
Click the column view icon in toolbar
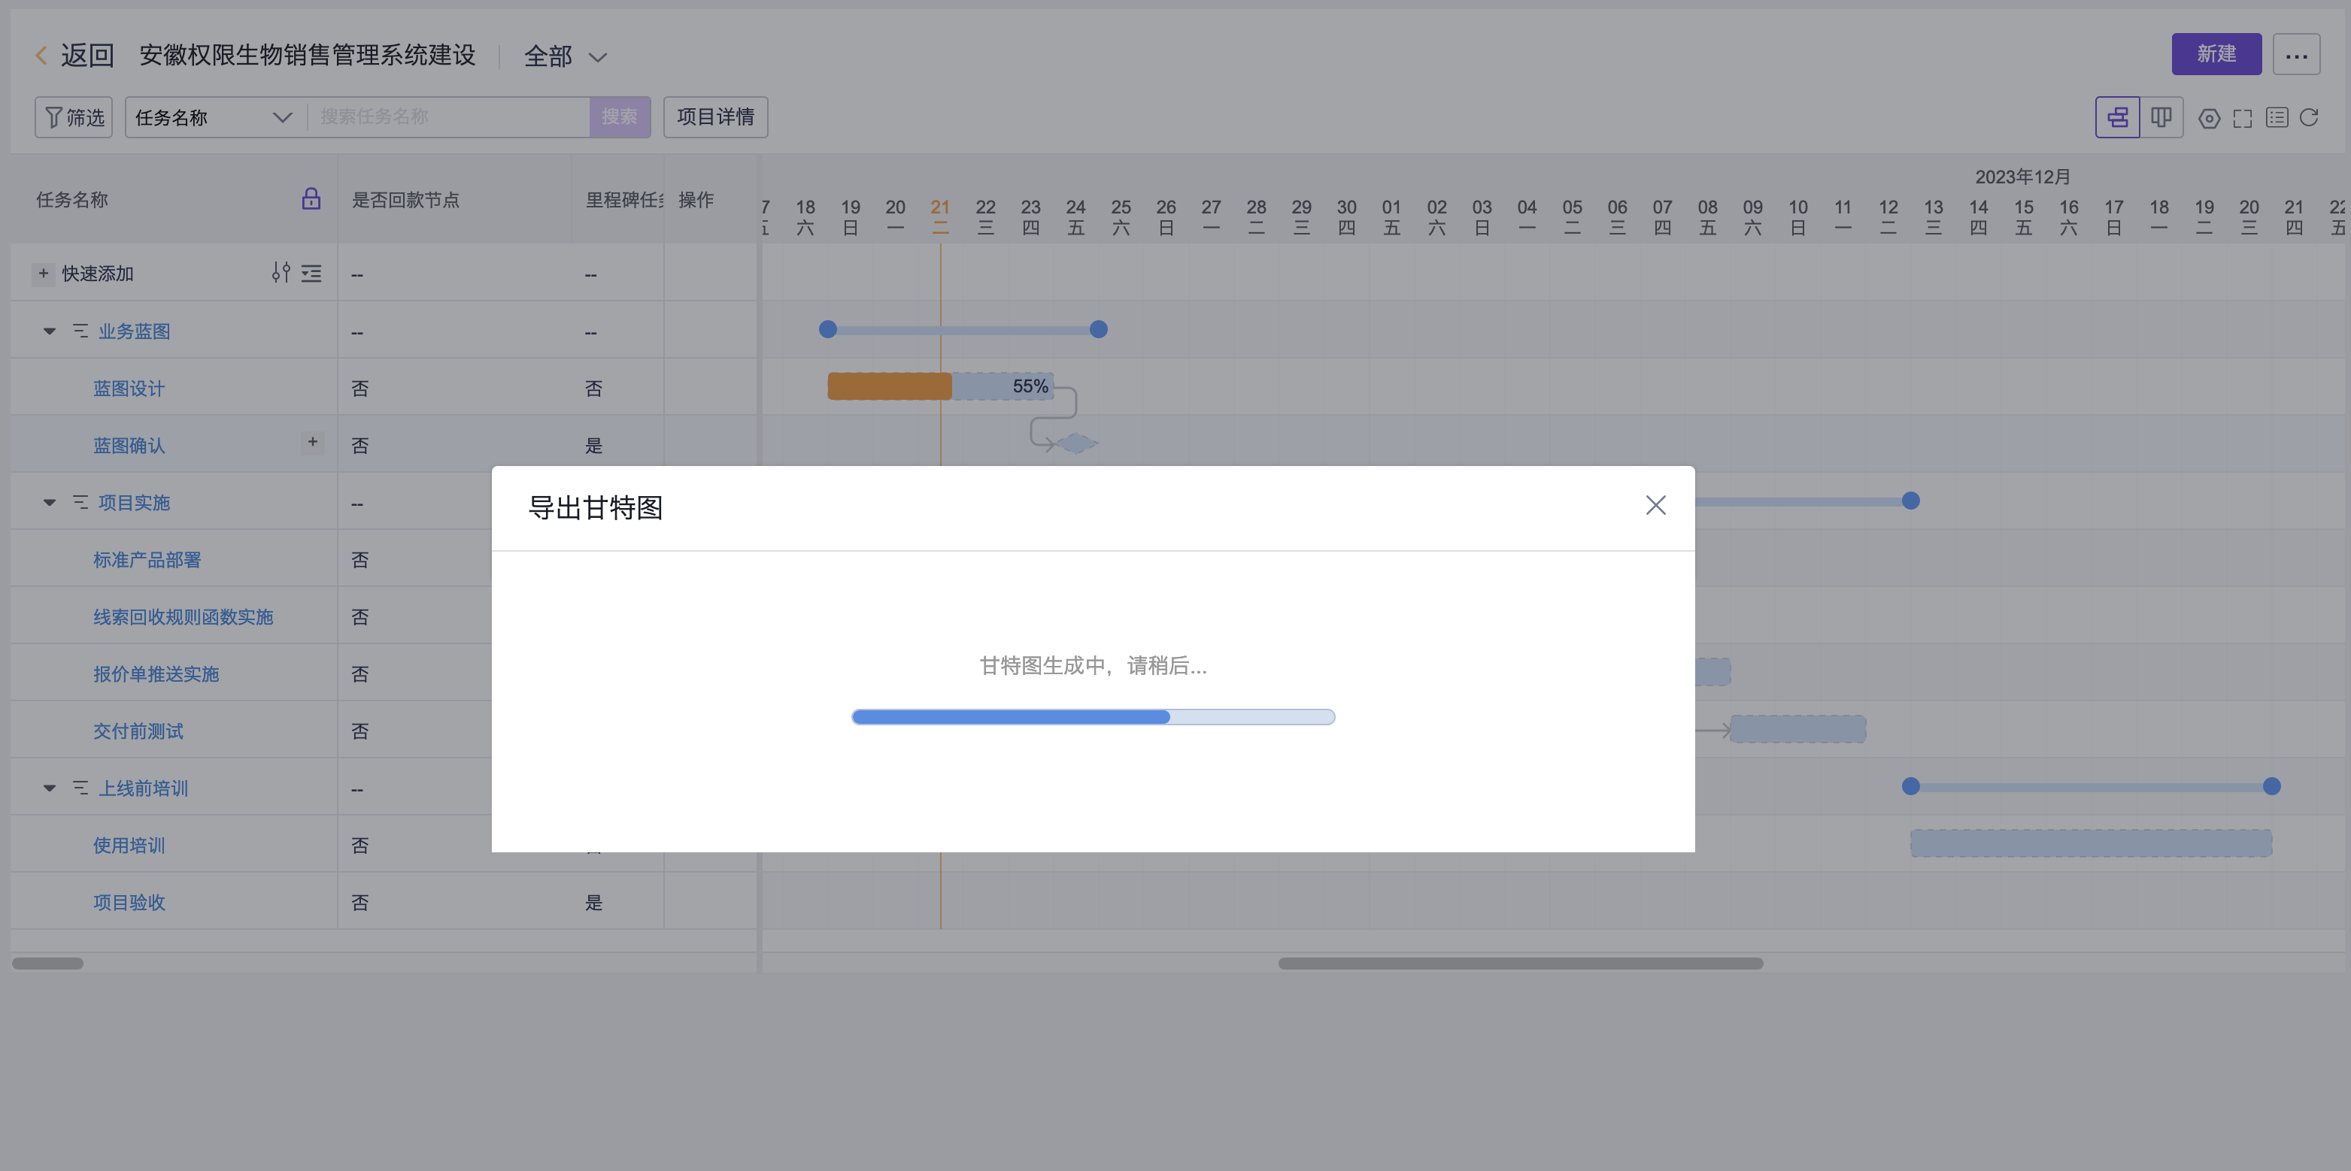[x=2161, y=116]
